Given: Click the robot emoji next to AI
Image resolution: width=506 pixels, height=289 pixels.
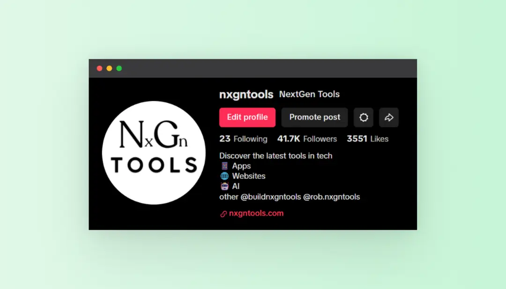Looking at the screenshot, I should [224, 186].
